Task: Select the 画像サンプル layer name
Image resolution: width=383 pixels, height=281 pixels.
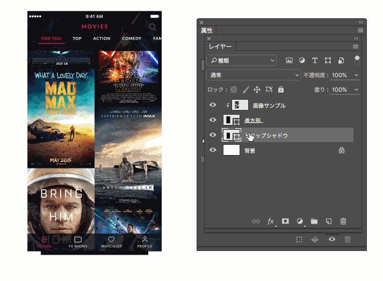Action: [x=269, y=106]
